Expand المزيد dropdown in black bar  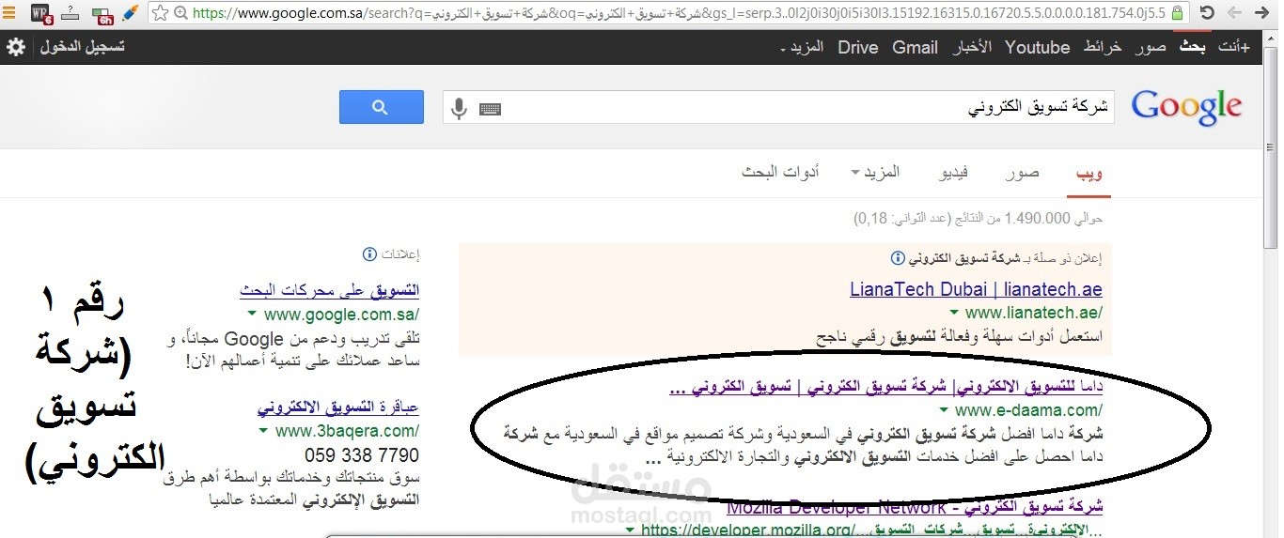pyautogui.click(x=804, y=47)
